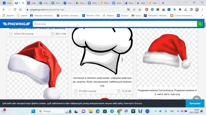Click the Пошук png search field

(115, 24)
